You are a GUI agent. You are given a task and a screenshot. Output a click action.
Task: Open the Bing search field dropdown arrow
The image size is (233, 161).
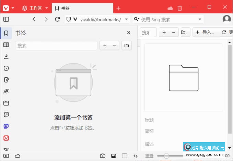pos(200,20)
